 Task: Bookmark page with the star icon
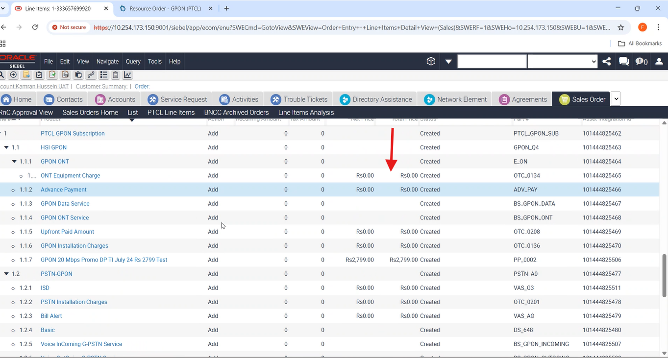coord(621,27)
